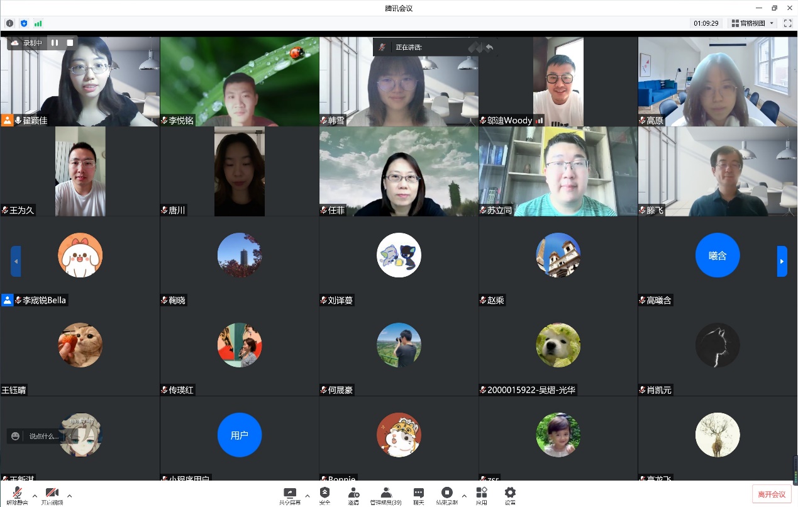Expand the video options arrow beside camera
798x507 pixels.
click(x=69, y=496)
